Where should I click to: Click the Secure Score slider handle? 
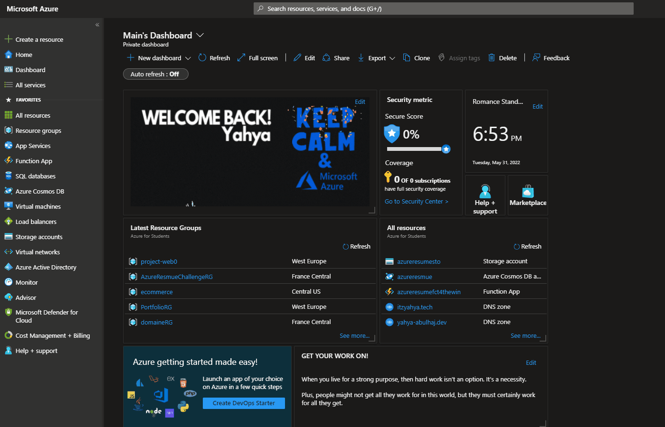[x=446, y=149]
